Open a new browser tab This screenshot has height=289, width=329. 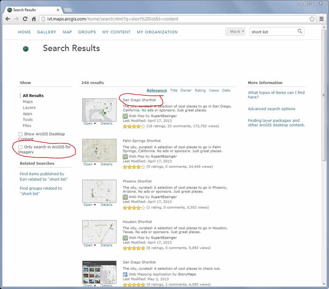point(68,10)
